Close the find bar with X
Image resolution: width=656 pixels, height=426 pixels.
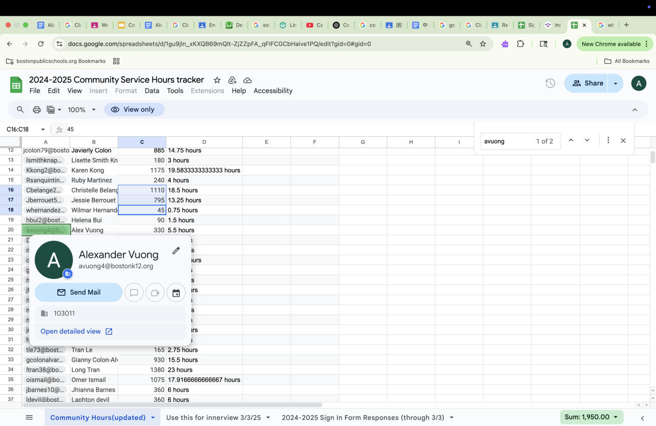tap(623, 140)
